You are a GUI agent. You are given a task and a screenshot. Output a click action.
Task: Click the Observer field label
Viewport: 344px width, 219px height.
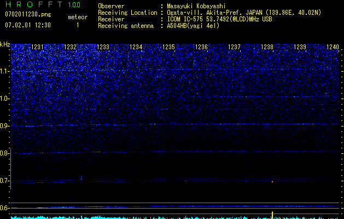(111, 6)
